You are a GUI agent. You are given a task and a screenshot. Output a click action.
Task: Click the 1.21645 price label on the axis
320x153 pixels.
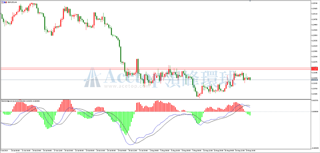click(315, 73)
